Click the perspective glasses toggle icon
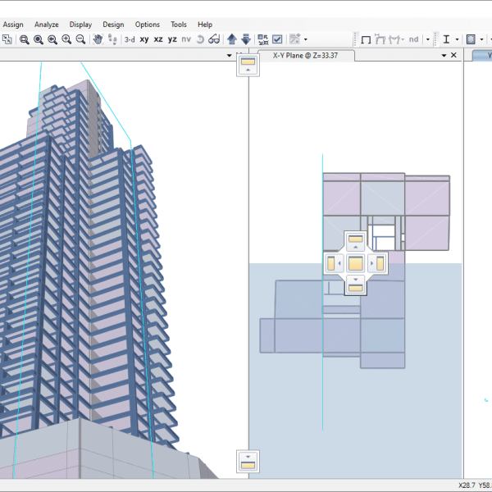The image size is (492, 492). click(x=214, y=39)
